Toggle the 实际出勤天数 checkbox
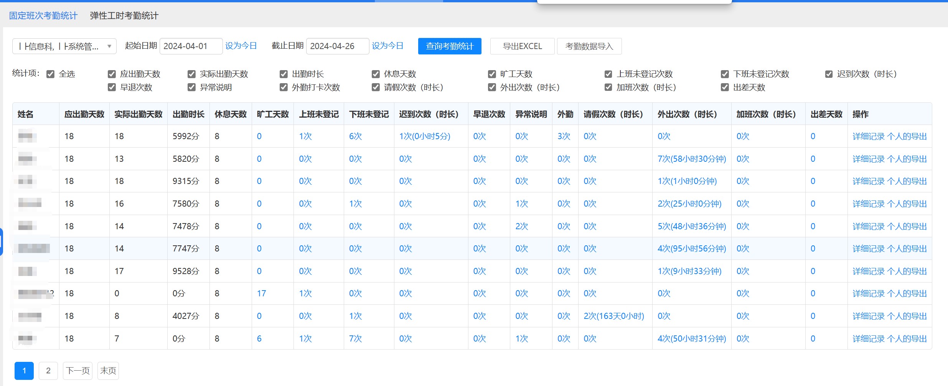 pyautogui.click(x=191, y=74)
